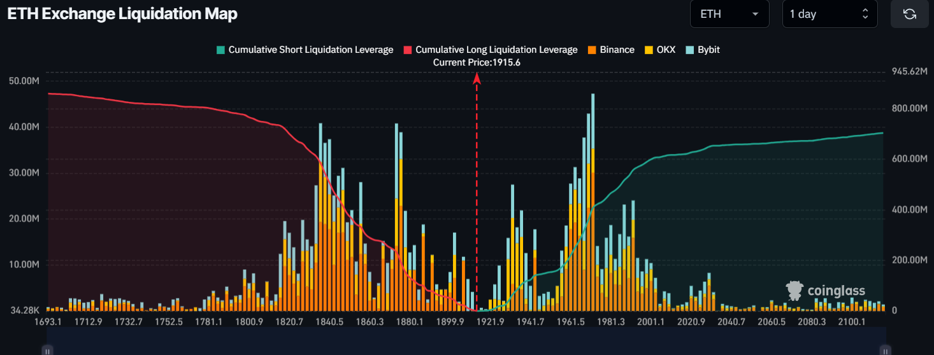Screen dimensions: 934x355
Task: Click the 50.00M y-axis label
Action: tap(24, 81)
